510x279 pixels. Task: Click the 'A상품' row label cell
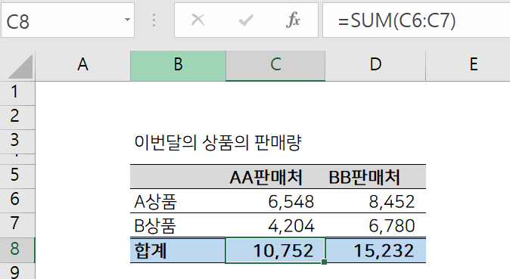click(178, 201)
